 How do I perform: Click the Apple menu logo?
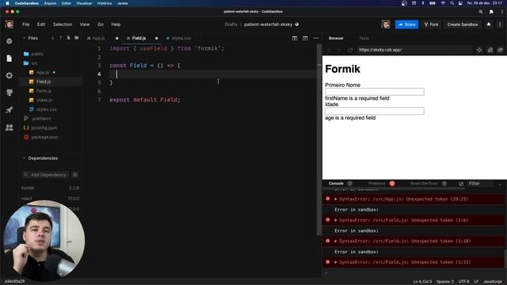7,3
